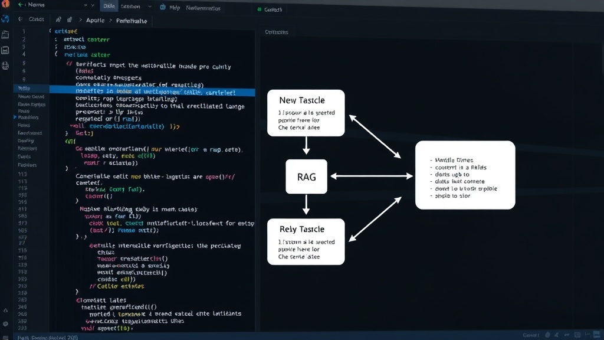The width and height of the screenshot is (604, 340).
Task: Select the Doim Rydjas sidebar item
Action: click(x=32, y=104)
